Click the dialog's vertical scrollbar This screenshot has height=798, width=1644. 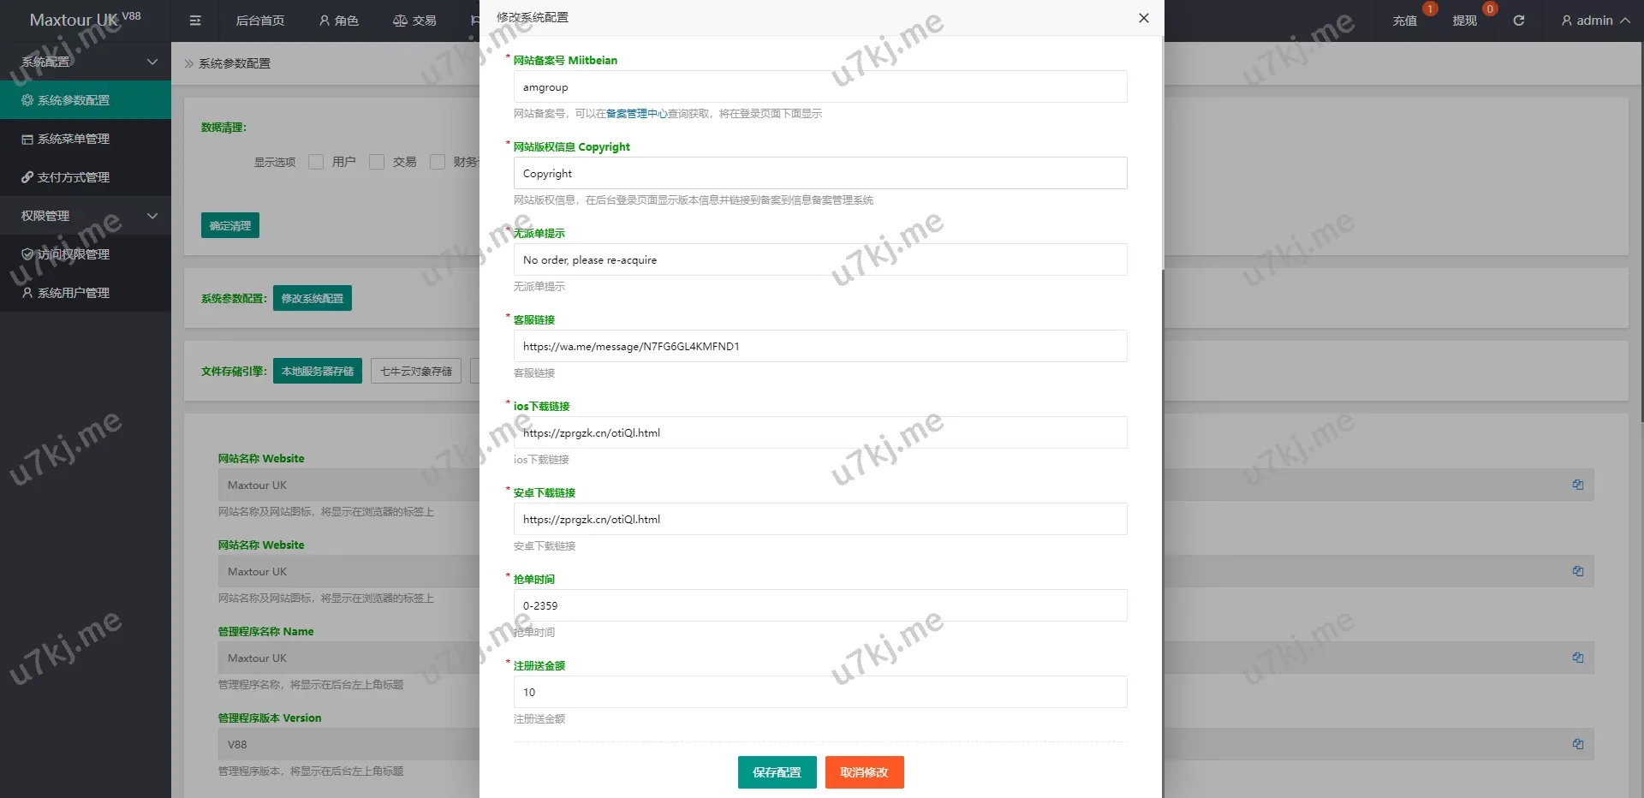pyautogui.click(x=1161, y=154)
